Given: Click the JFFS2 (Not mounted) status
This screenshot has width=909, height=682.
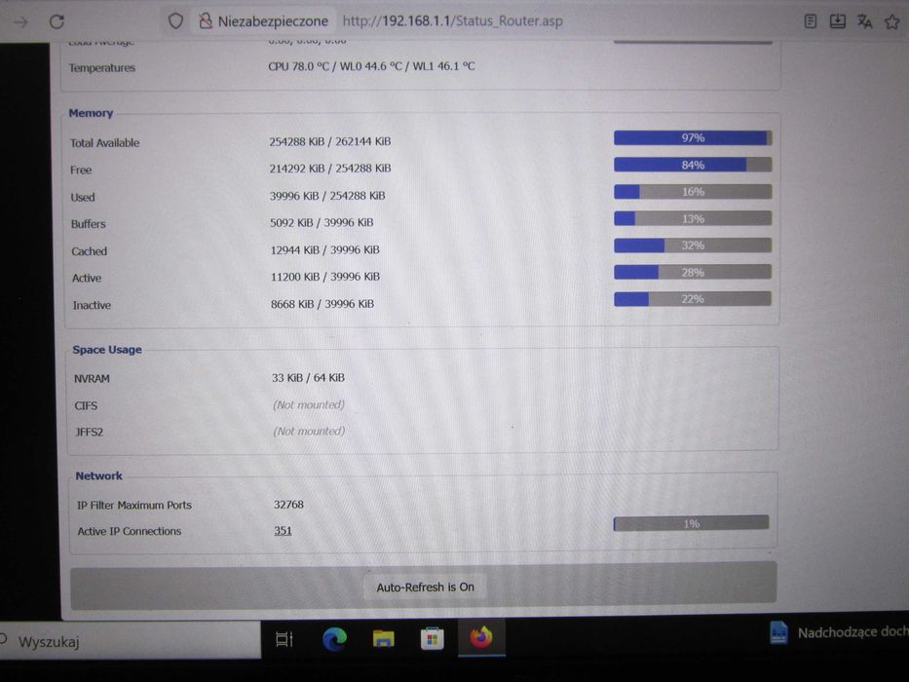Looking at the screenshot, I should coord(309,431).
